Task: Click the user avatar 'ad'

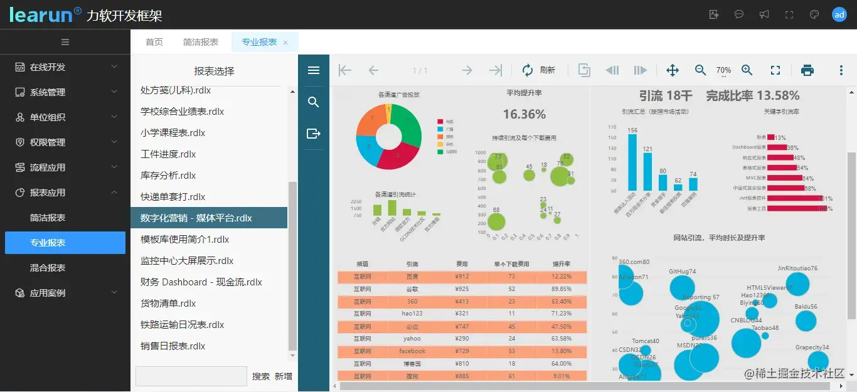Action: 839,14
